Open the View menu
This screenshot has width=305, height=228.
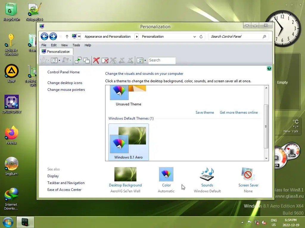(x=64, y=45)
